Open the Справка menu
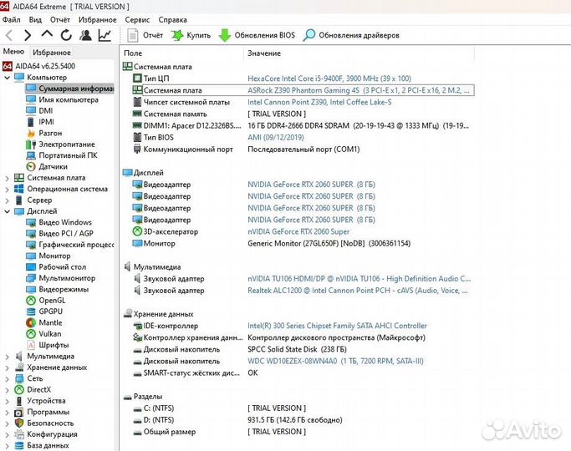Screen dimensions: 571x451 click(172, 20)
